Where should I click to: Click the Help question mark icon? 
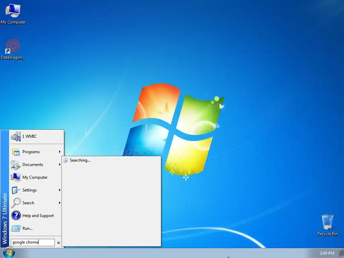pyautogui.click(x=16, y=215)
